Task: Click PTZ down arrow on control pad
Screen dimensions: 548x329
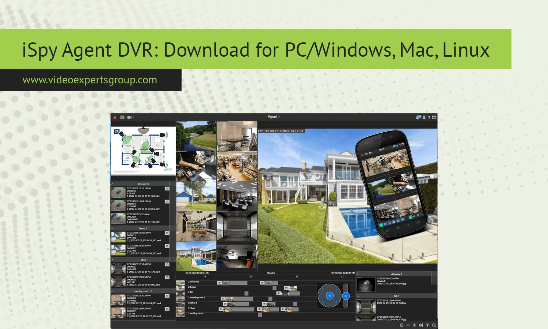Action: 330,304
